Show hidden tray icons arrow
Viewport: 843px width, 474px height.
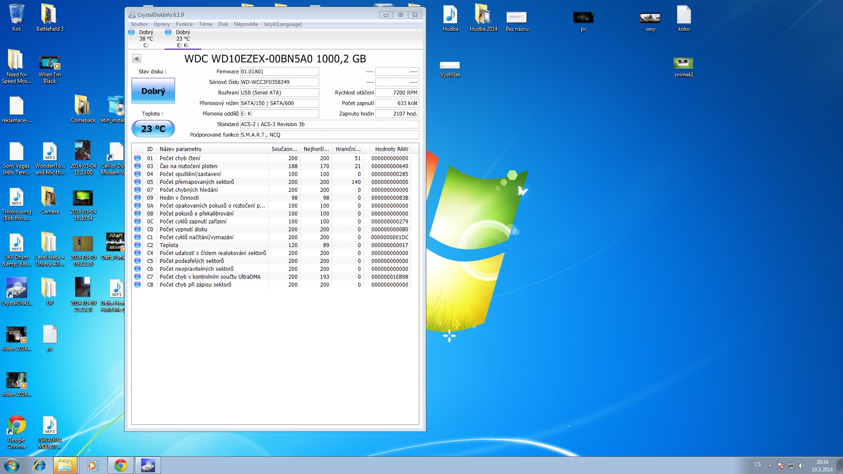[770, 465]
